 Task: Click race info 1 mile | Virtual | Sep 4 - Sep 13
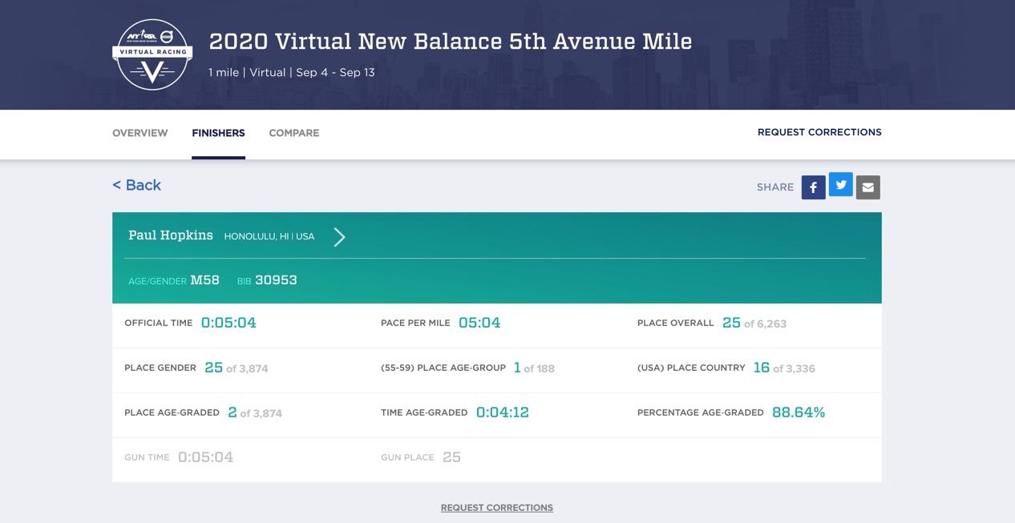[292, 72]
